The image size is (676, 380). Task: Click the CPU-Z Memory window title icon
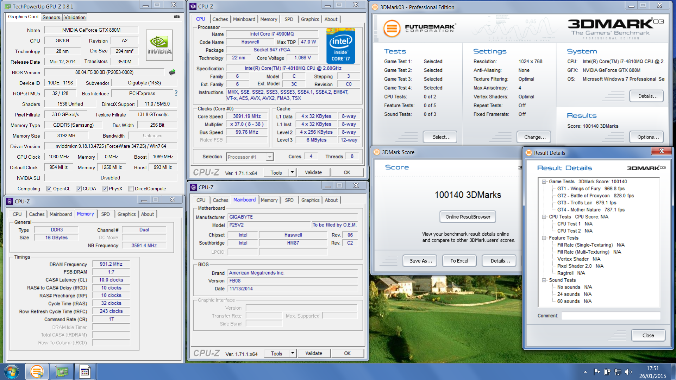[x=10, y=201]
